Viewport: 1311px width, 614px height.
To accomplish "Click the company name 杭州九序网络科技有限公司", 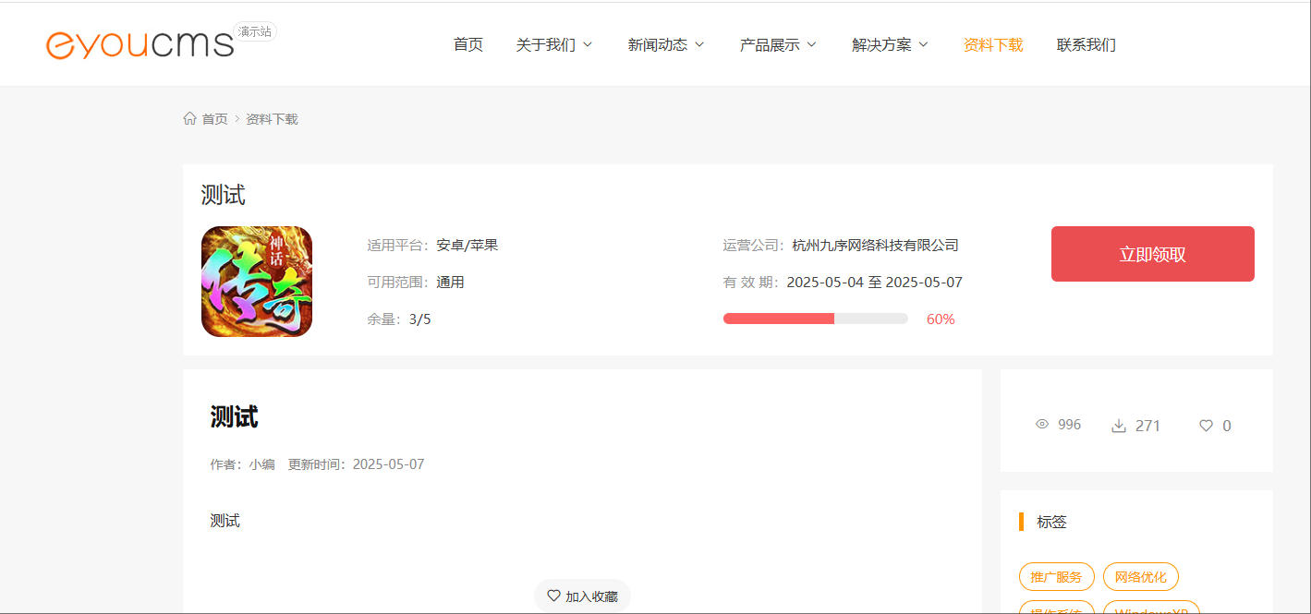I will coord(876,246).
